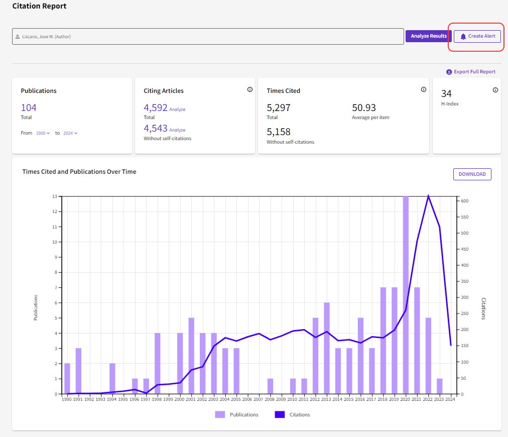This screenshot has height=437, width=508.
Task: Open the H-Index link
Action: 450,104
